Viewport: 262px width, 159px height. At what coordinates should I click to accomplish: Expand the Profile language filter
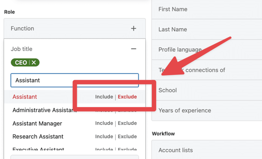207,49
